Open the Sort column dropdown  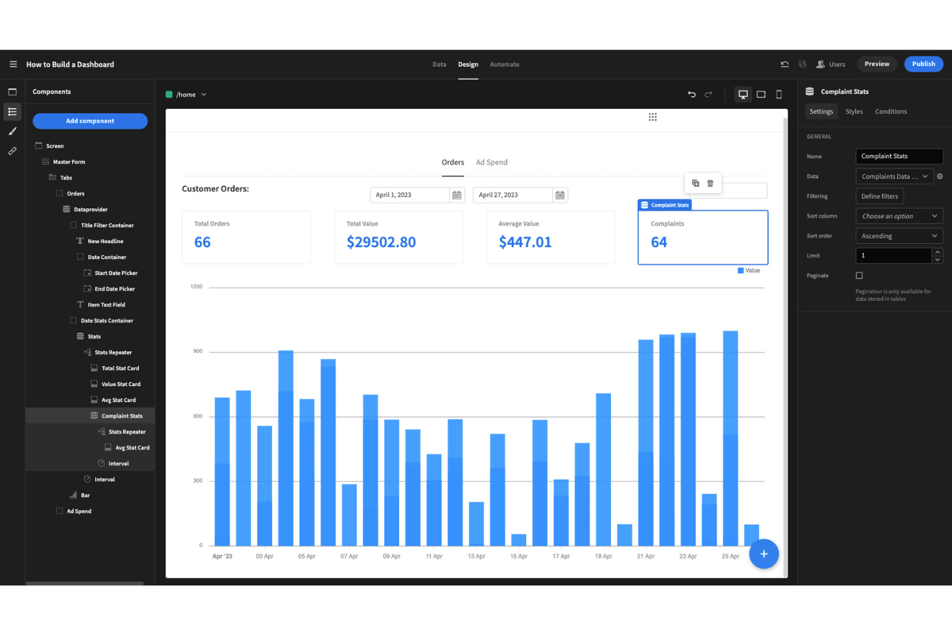tap(899, 216)
